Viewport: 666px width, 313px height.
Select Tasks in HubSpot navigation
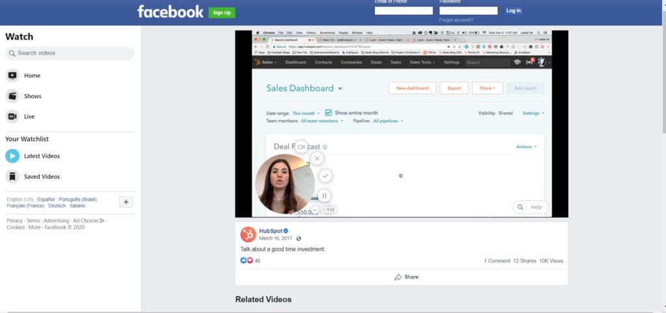point(395,62)
